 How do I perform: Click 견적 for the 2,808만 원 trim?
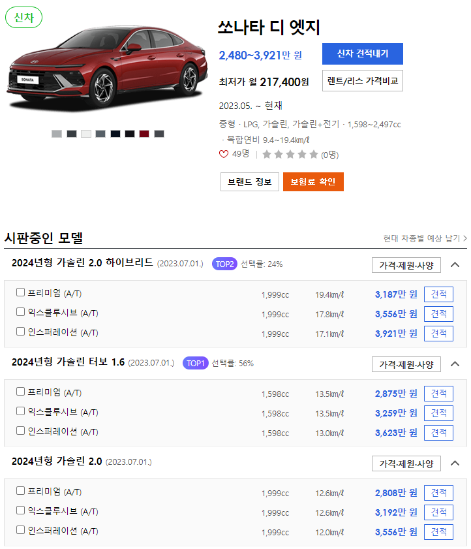[x=438, y=493]
